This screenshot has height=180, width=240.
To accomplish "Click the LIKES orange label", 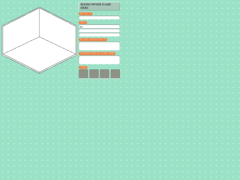I will tap(83, 23).
